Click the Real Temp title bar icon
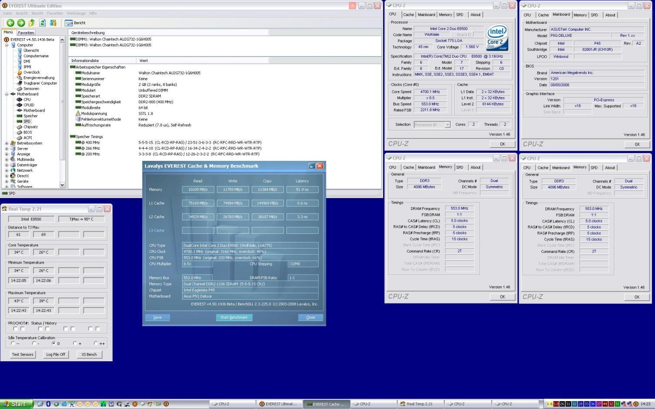Image resolution: width=655 pixels, height=409 pixels. click(4, 209)
